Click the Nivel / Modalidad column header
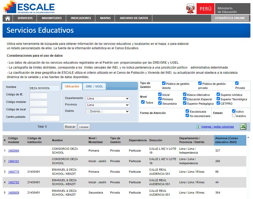Image resolution: width=253 pixels, height=199 pixels. pos(96,140)
